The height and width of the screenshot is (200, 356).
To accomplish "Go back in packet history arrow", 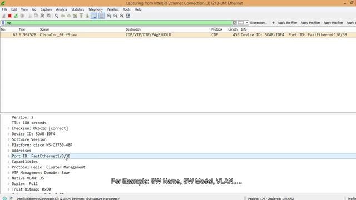I will click(63, 16).
